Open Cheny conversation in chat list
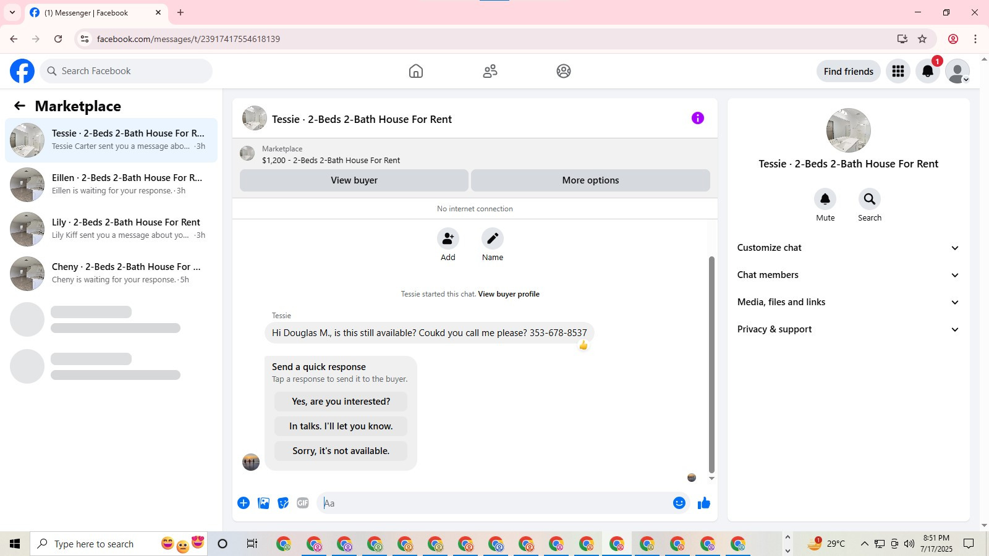 [111, 274]
